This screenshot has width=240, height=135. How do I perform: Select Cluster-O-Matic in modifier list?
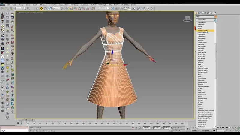[x=205, y=31]
